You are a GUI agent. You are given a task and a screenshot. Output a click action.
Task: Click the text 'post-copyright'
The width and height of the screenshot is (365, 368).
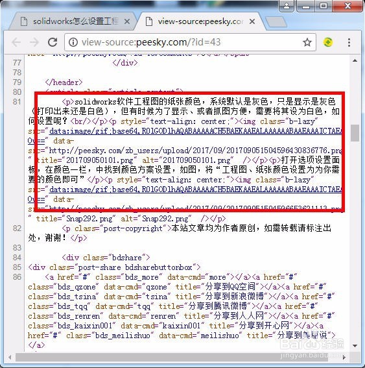point(133,228)
